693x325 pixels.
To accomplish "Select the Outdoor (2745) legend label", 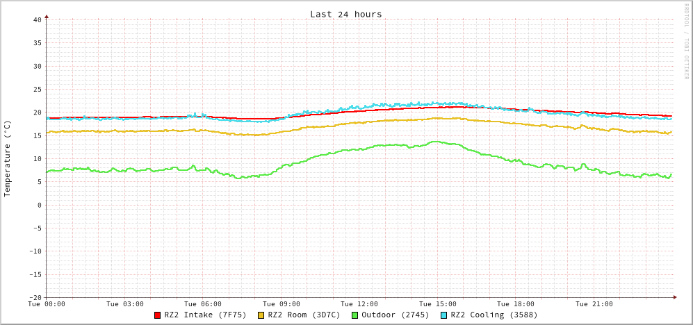I will (x=396, y=315).
